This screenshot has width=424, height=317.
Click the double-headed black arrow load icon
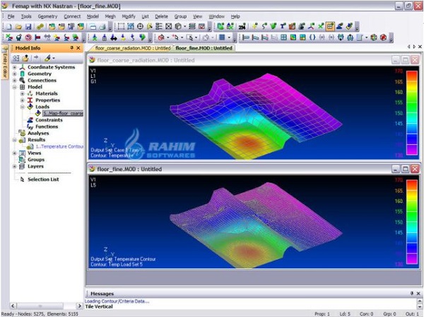pyautogui.click(x=114, y=38)
